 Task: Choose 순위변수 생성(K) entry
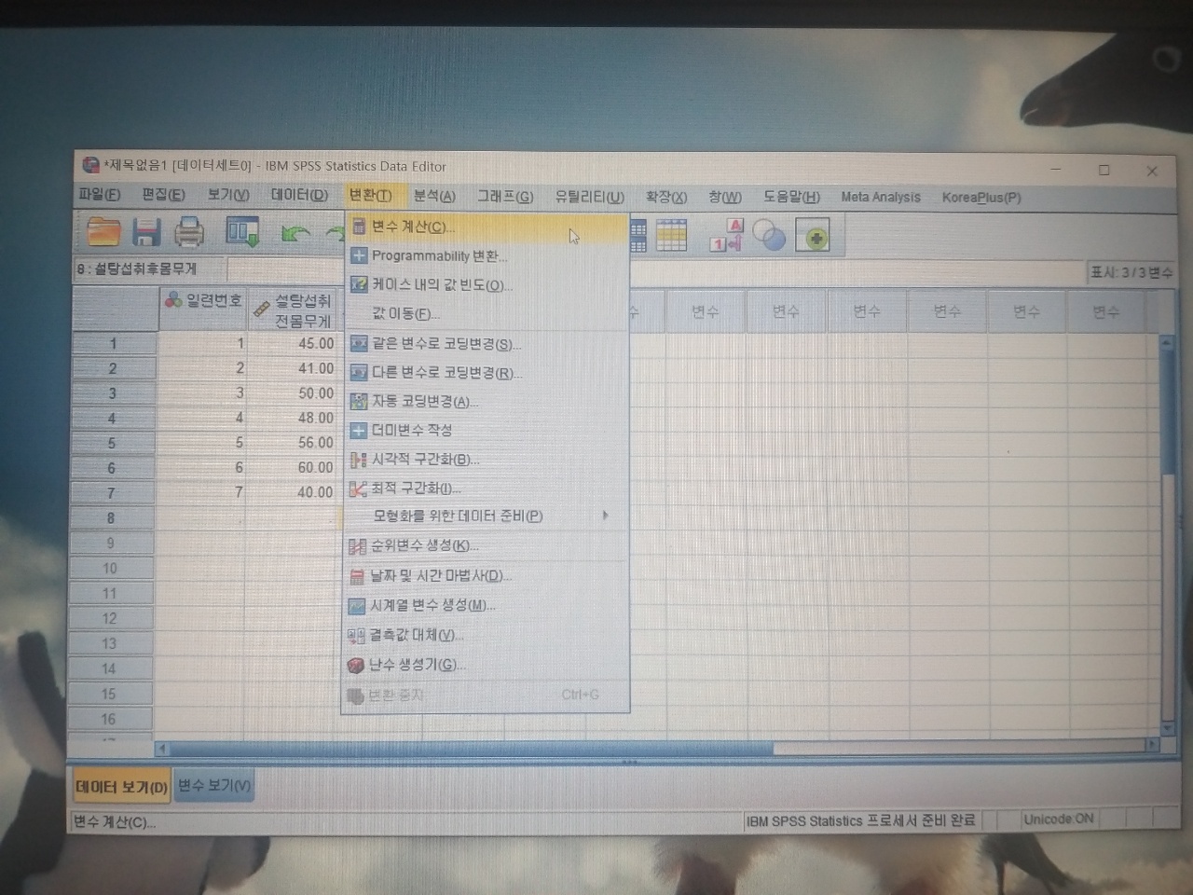tap(486, 545)
